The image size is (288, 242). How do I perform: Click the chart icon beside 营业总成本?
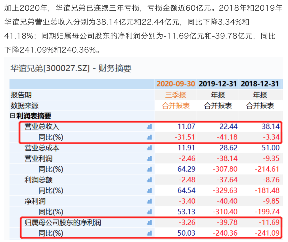[x=149, y=148]
